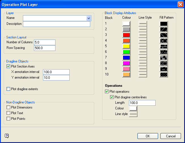
Task: Pick the green colour swatch for block 6
Action: (x=126, y=52)
